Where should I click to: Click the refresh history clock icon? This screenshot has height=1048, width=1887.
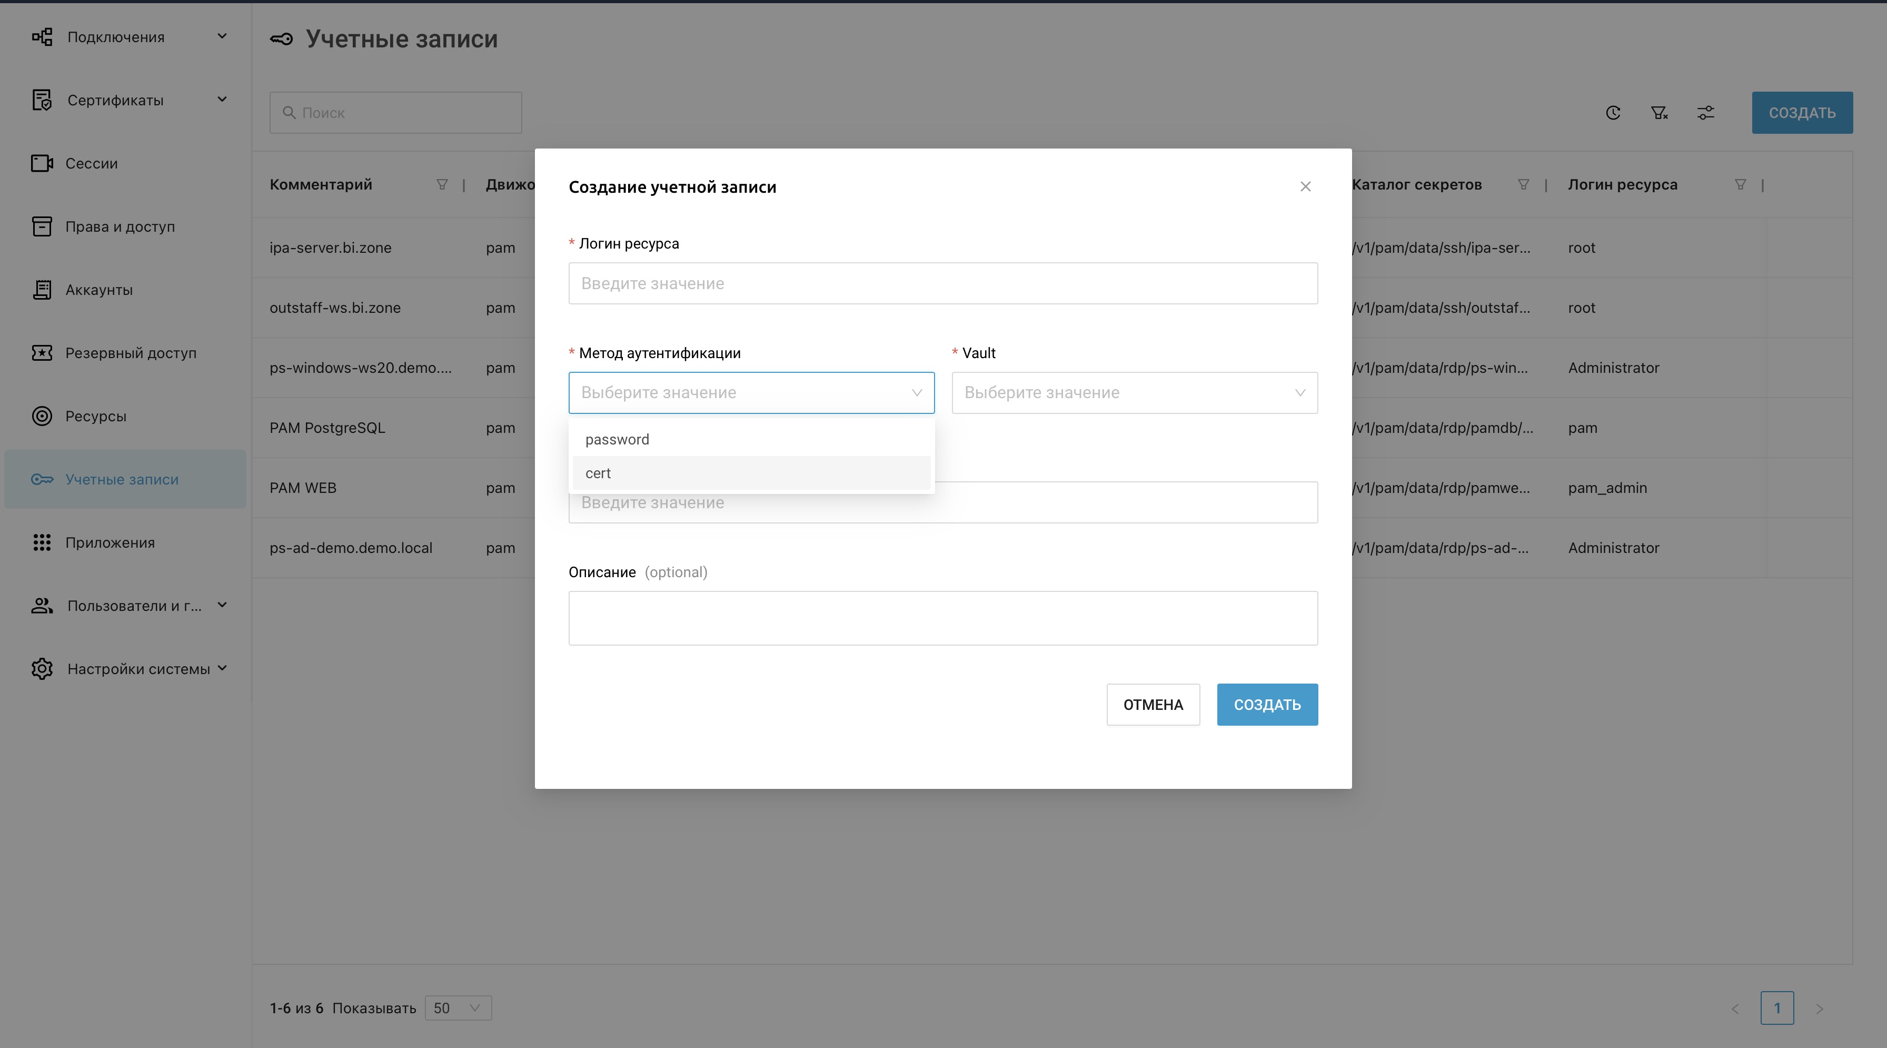[x=1613, y=113]
